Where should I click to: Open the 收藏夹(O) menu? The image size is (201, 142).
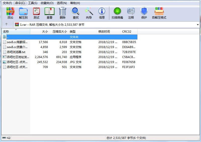47,3
